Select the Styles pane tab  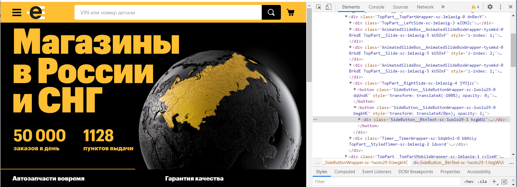click(x=322, y=172)
